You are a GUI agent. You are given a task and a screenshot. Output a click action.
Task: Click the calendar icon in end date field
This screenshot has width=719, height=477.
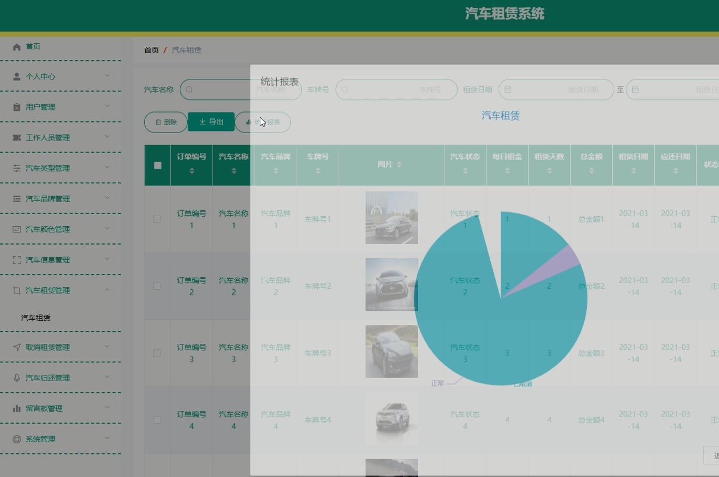point(635,89)
